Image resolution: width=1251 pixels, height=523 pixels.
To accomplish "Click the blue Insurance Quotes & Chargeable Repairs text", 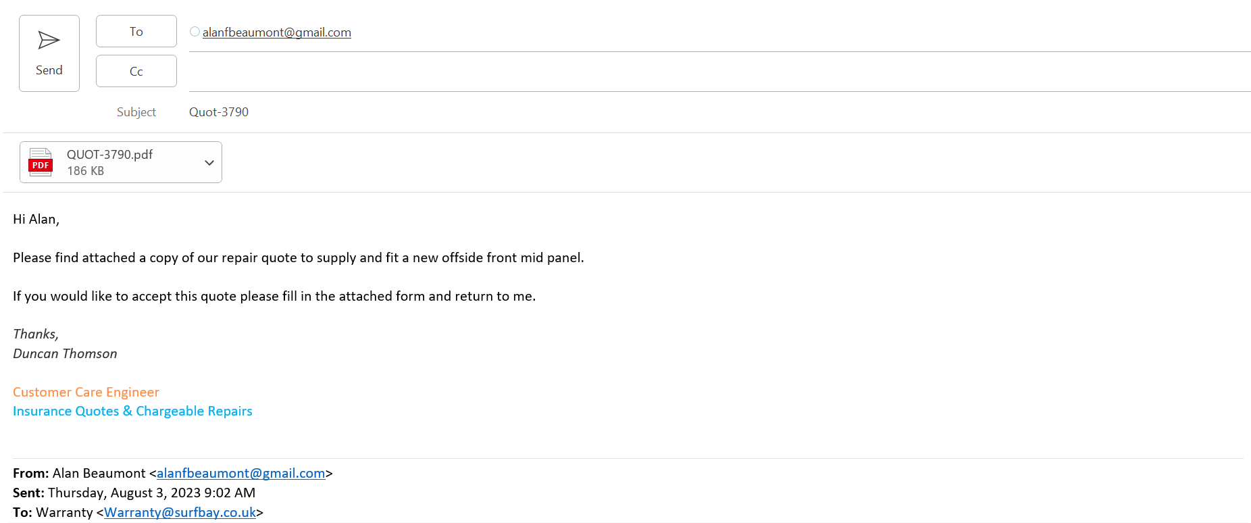I will pos(132,412).
